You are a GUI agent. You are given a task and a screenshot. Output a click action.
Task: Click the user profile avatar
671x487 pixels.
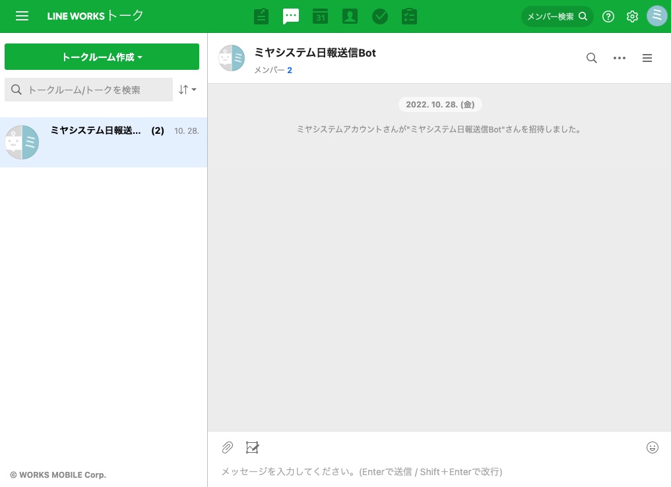click(657, 16)
